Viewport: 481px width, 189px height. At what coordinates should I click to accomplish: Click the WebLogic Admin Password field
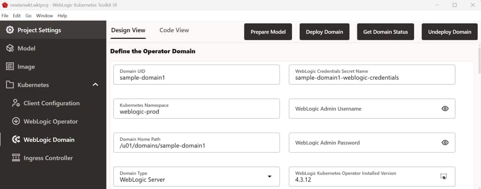pyautogui.click(x=372, y=143)
